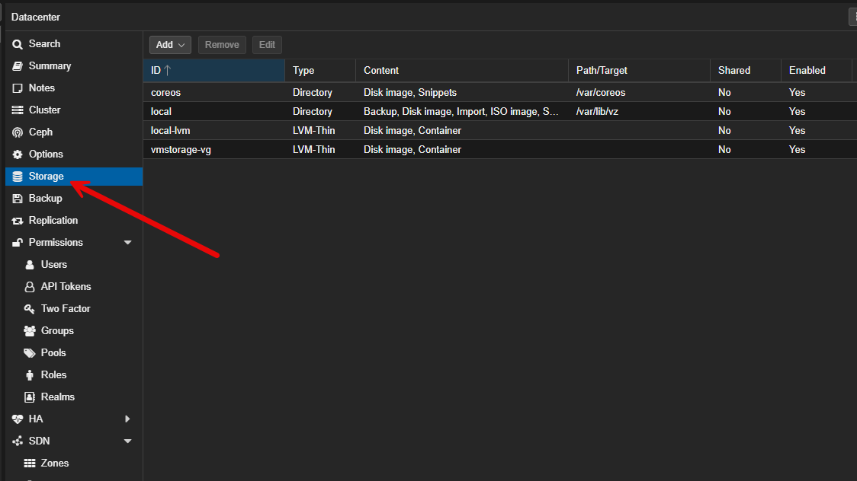Click the Edit button
Image resolution: width=857 pixels, height=481 pixels.
pos(267,44)
